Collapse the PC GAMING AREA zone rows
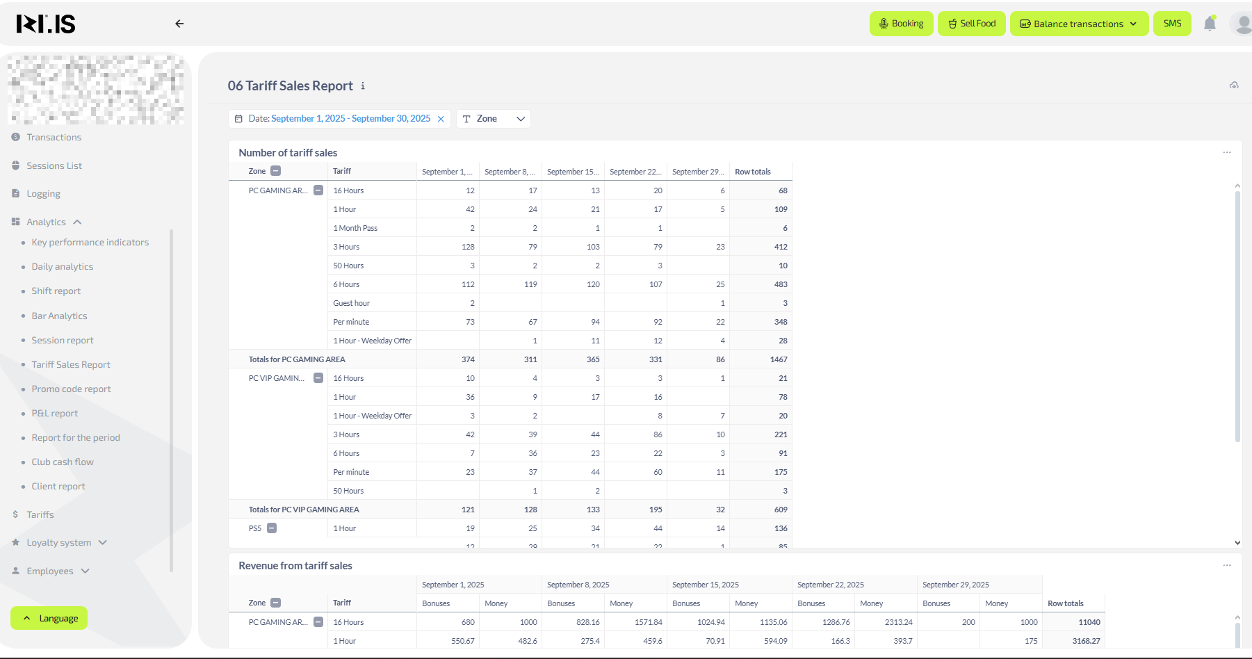1252x659 pixels. click(318, 190)
